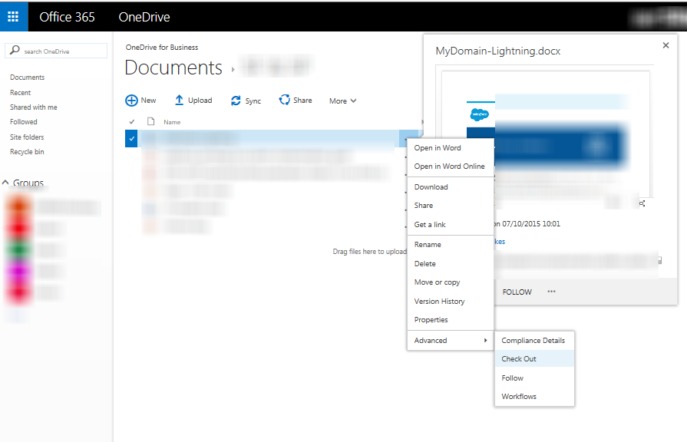The image size is (687, 442).
Task: Click the document file type icon in the Name header
Action: tap(152, 121)
